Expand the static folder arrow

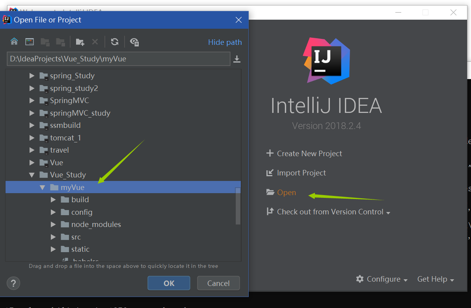53,249
